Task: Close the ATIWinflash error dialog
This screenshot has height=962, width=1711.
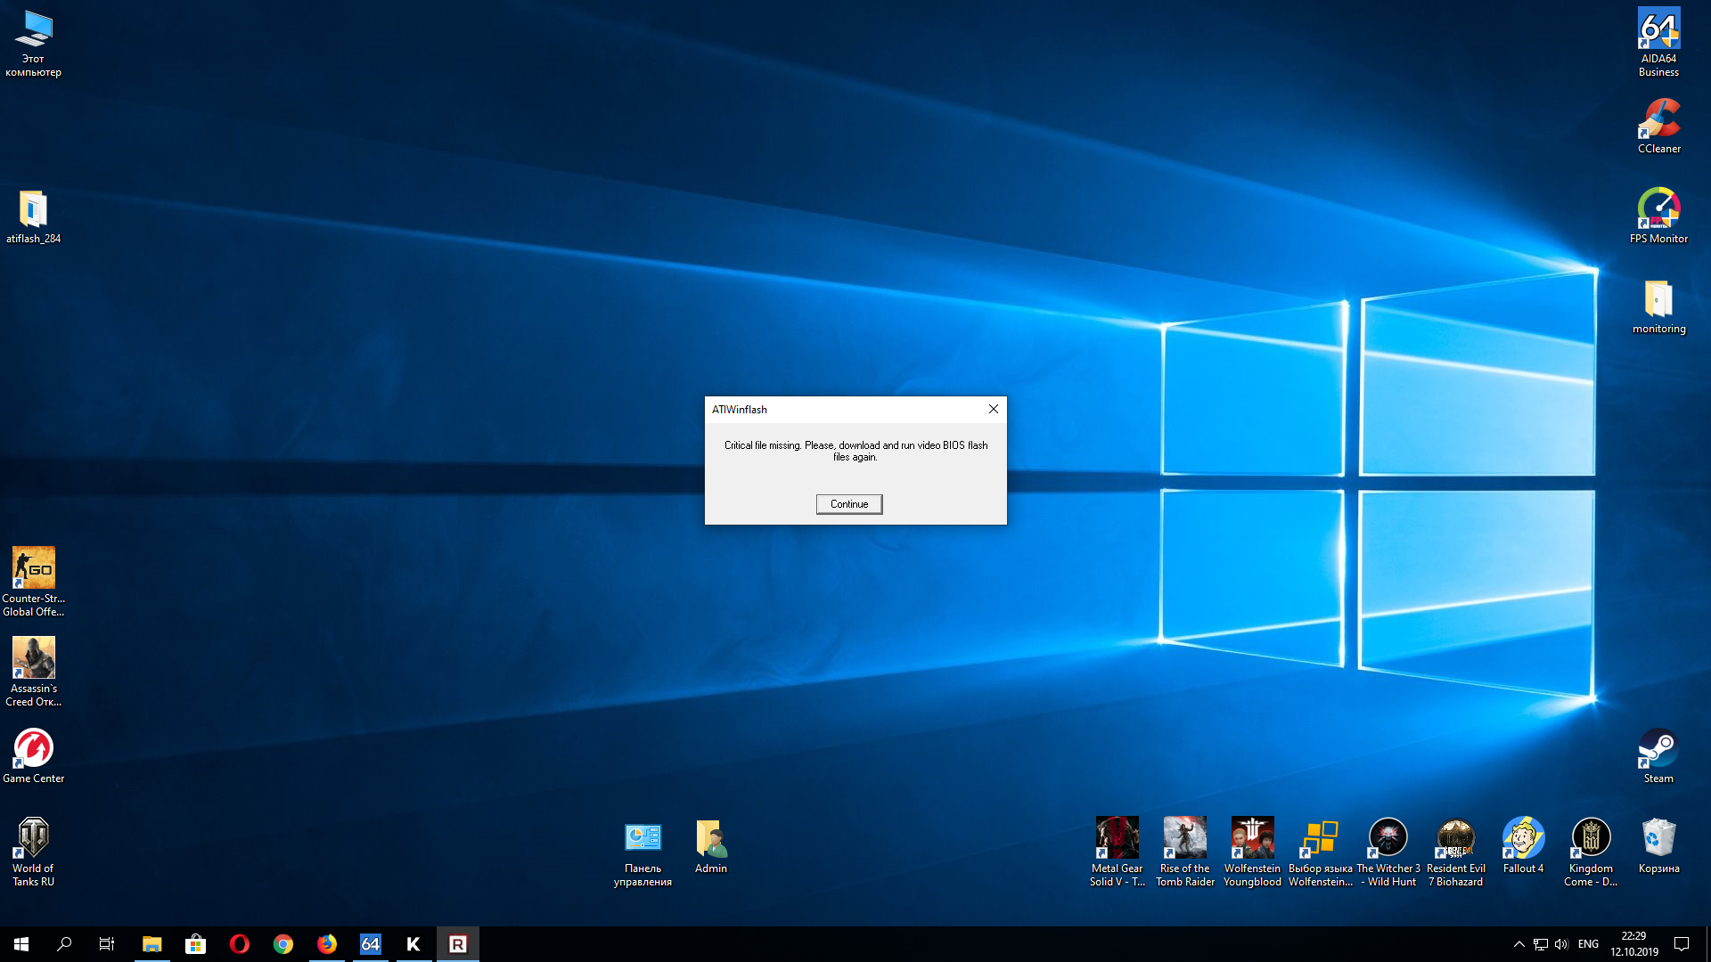Action: (x=993, y=409)
